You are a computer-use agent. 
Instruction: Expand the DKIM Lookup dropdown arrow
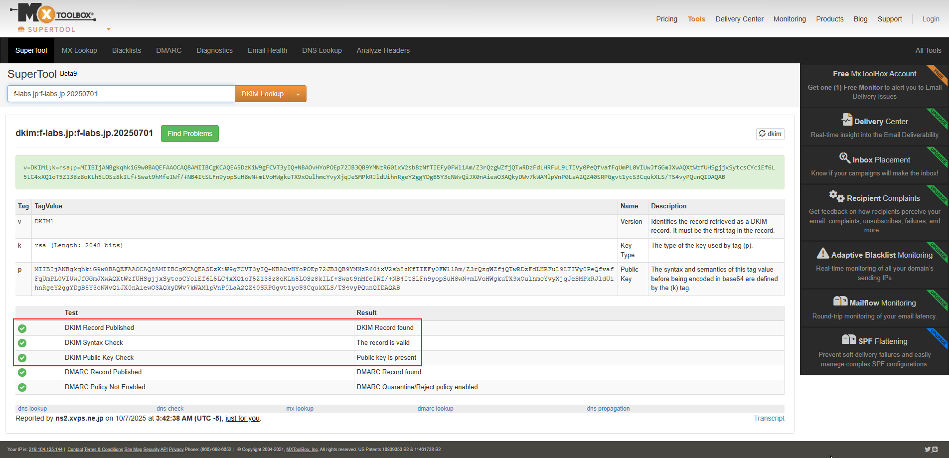point(298,94)
